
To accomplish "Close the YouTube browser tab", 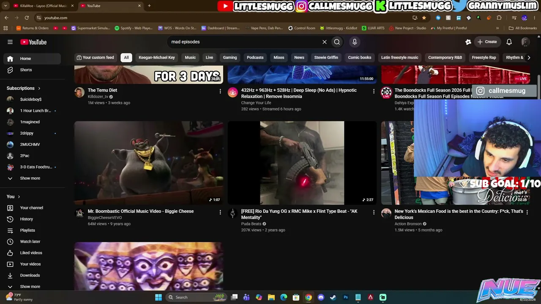I will point(139,6).
